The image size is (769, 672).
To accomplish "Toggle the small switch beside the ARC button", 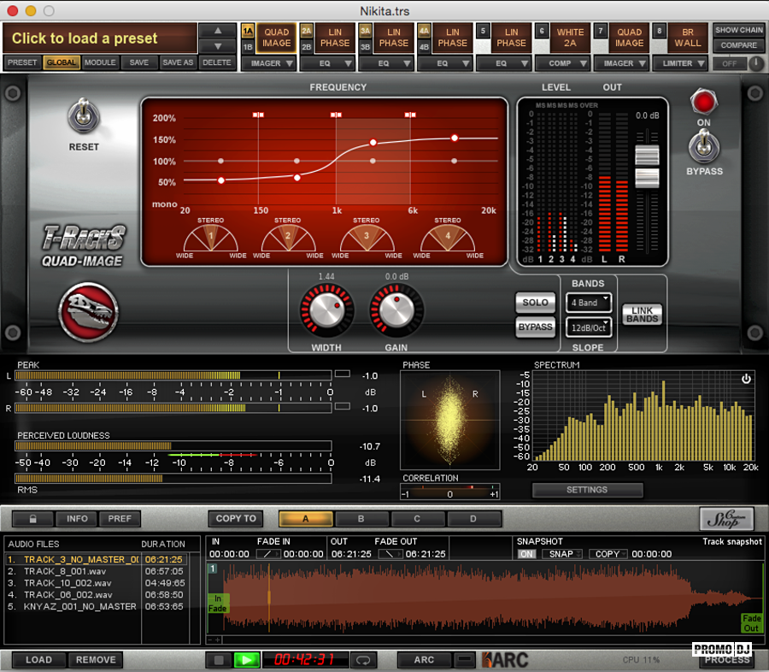I will tap(464, 659).
